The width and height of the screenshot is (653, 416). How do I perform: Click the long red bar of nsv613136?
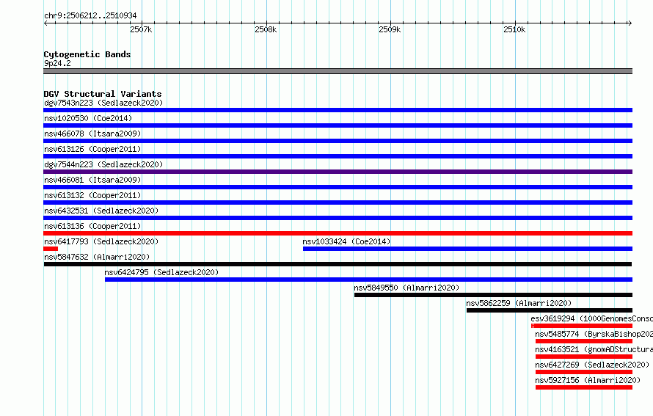[338, 233]
